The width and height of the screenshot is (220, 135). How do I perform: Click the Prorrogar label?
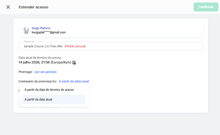[26, 72]
